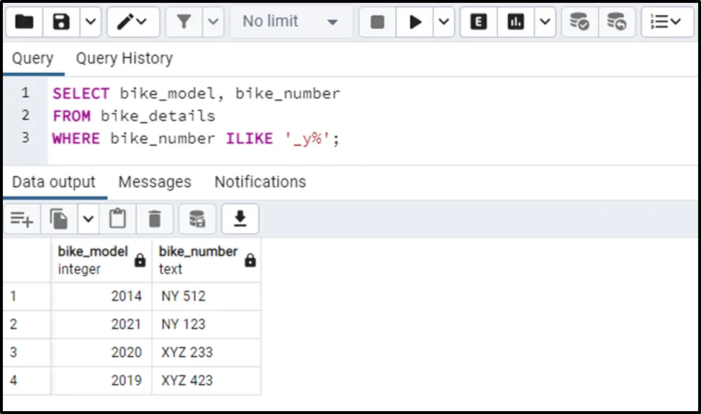Open the Copy options dropdown arrow
This screenshot has height=414, width=701.
tap(88, 219)
